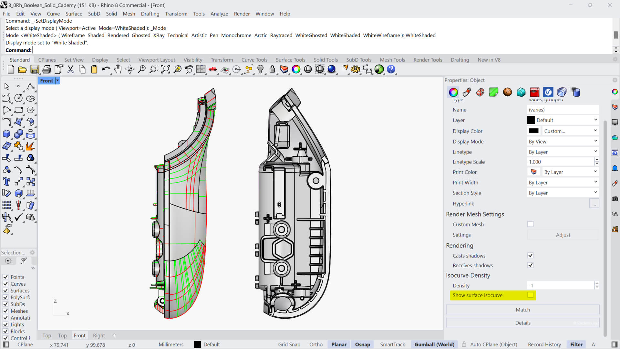The height and width of the screenshot is (349, 620).
Task: Enable the Custom Mesh checkbox
Action: pos(530,224)
